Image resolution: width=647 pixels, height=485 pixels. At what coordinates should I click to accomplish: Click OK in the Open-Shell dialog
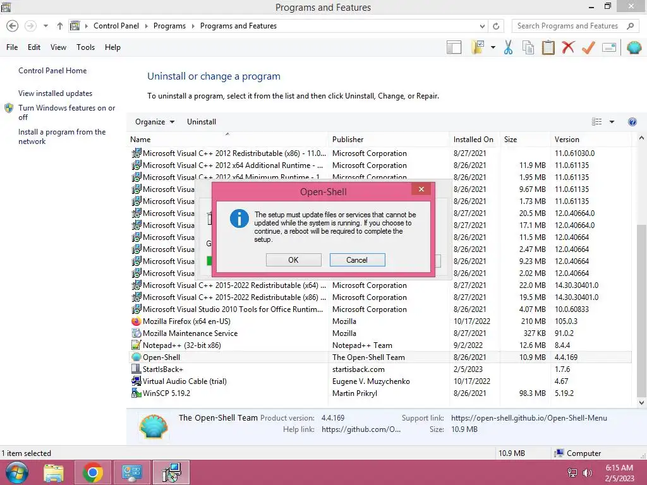pos(293,260)
